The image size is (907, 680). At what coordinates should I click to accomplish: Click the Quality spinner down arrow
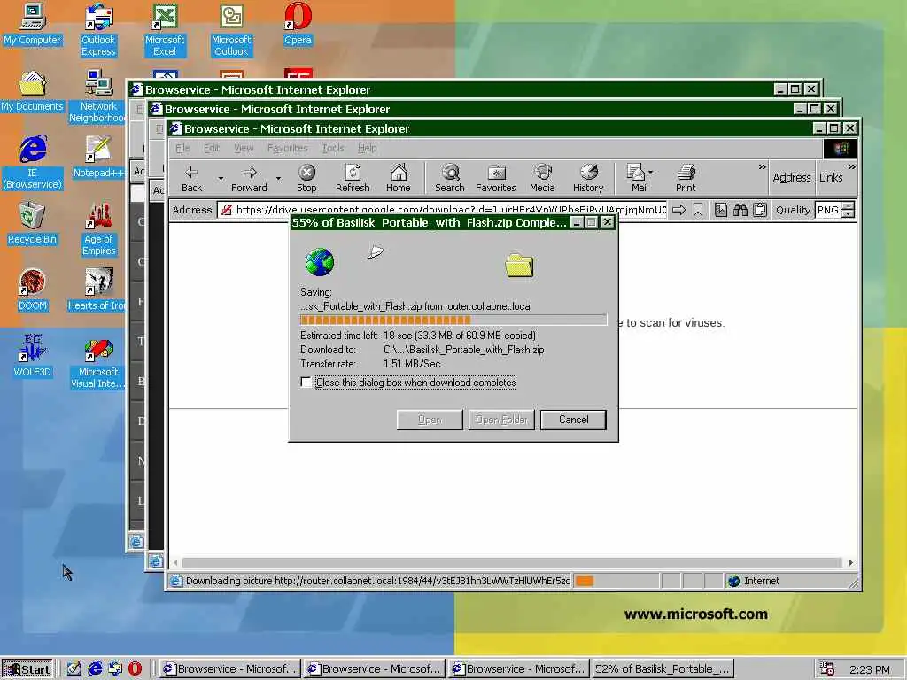click(x=848, y=214)
